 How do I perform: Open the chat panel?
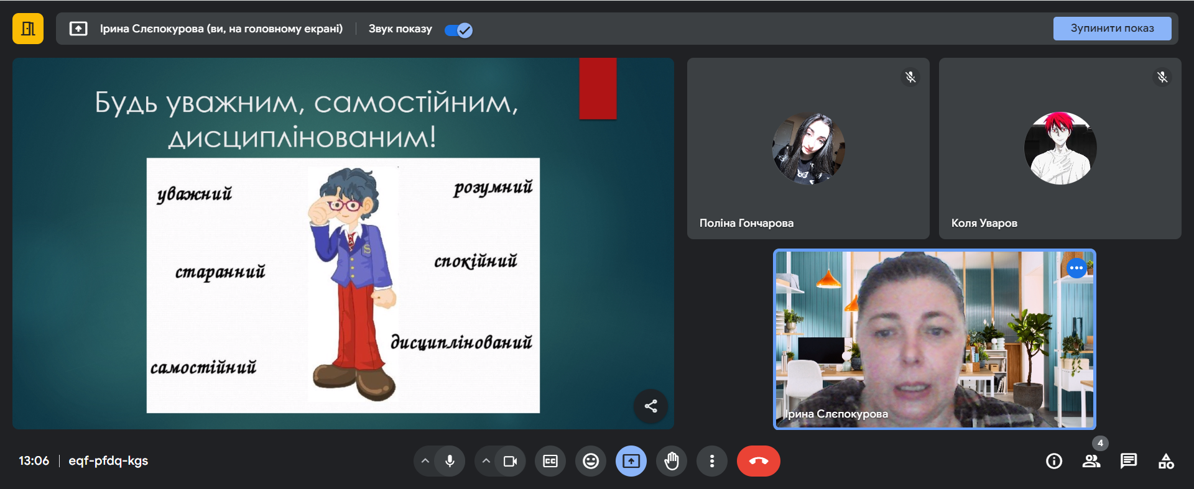click(1129, 461)
